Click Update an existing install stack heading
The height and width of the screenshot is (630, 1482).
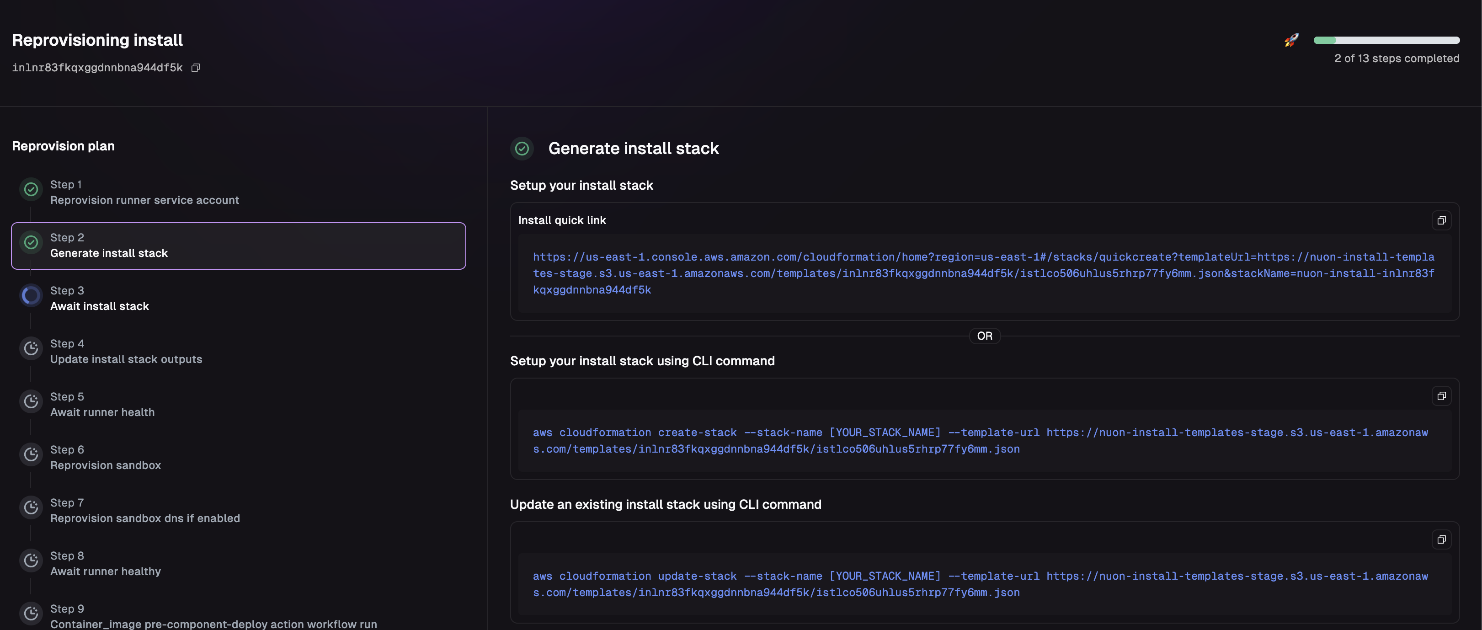[666, 505]
